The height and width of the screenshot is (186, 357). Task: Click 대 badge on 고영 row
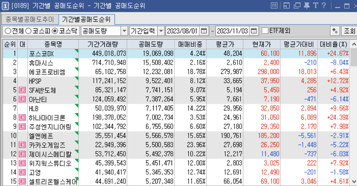[22, 172]
